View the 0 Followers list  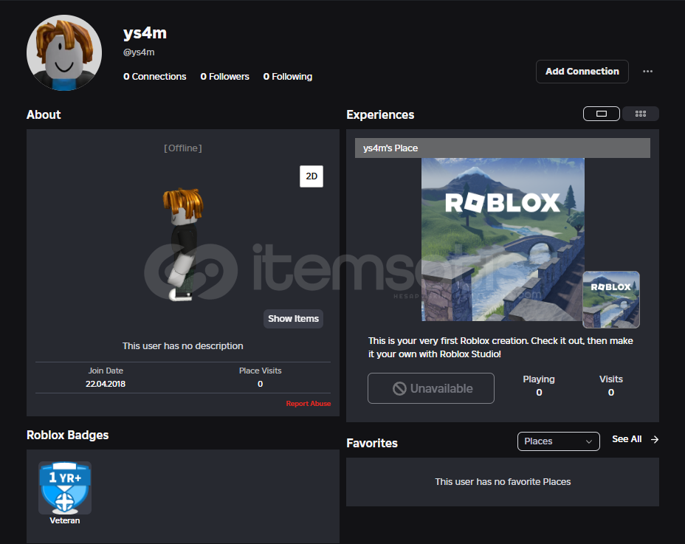[x=224, y=77]
